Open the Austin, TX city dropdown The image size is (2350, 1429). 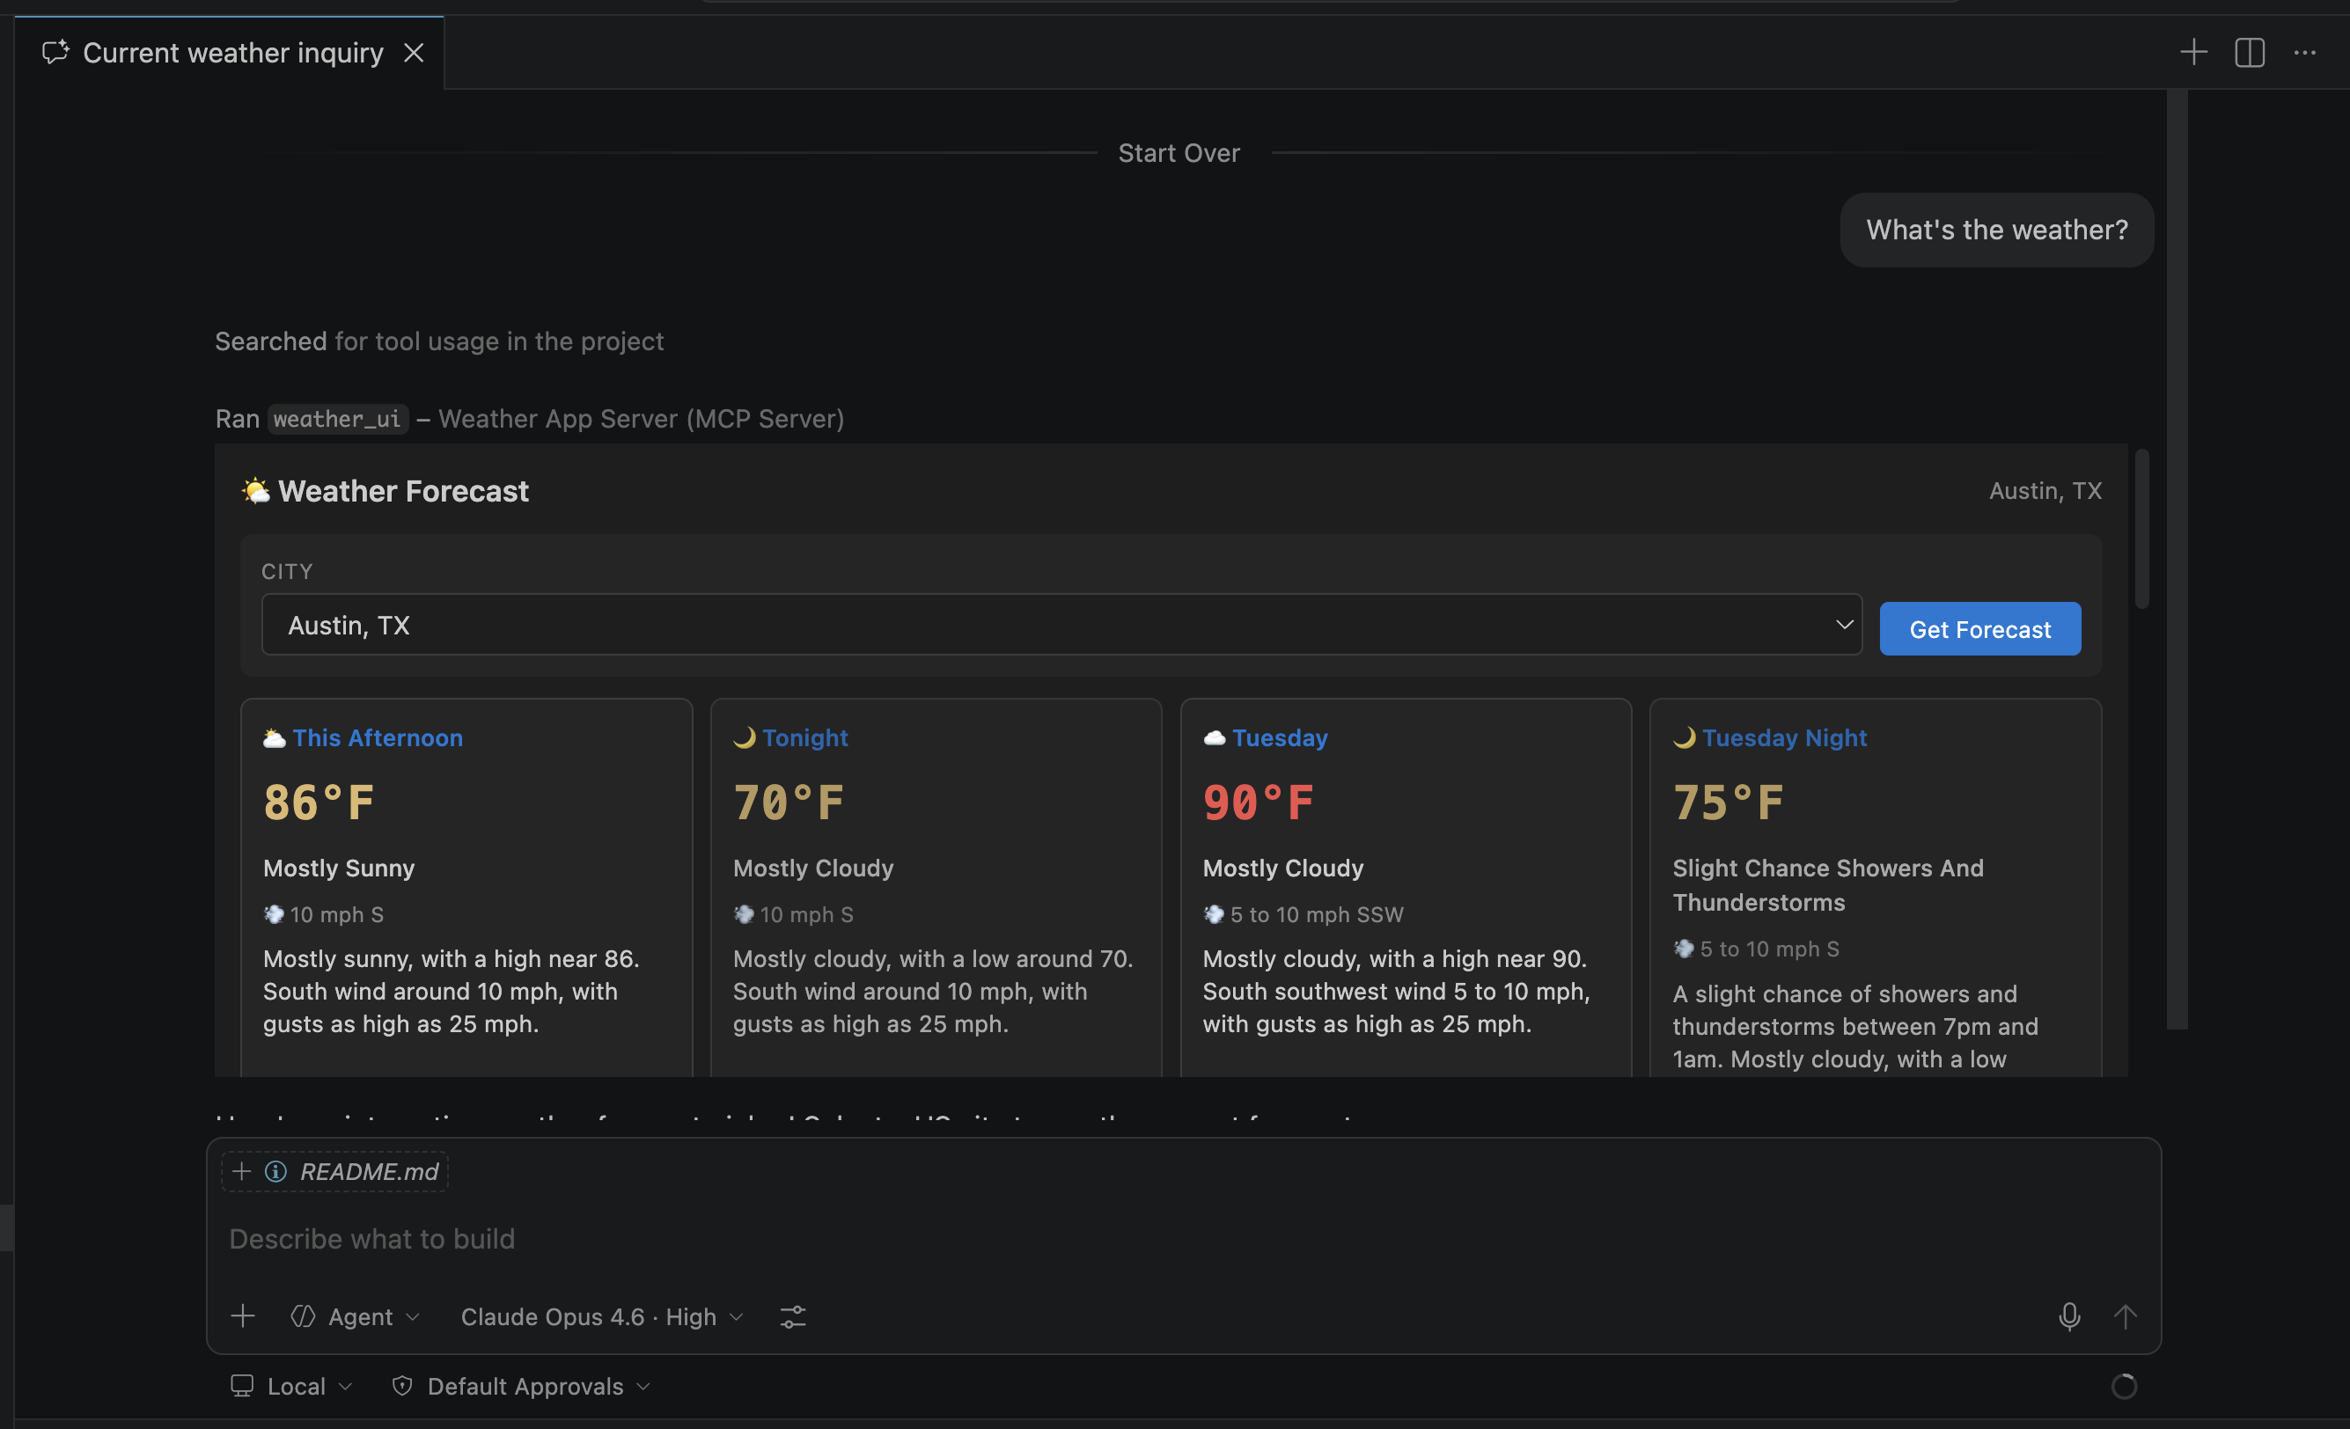tap(1061, 625)
